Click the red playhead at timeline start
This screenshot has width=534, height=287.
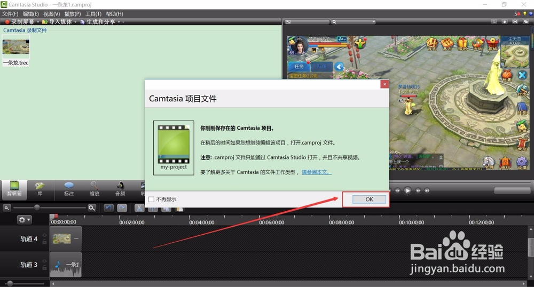pos(56,216)
